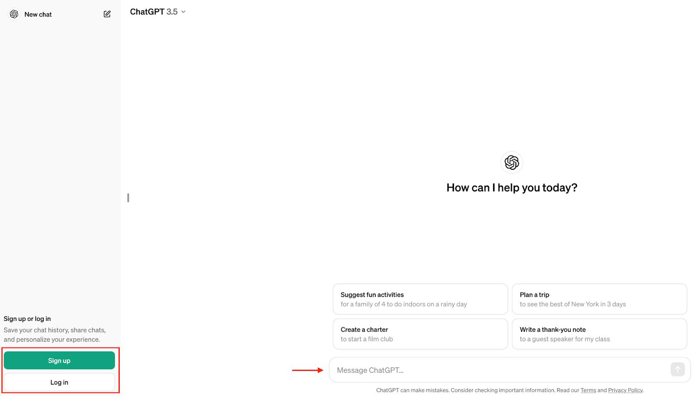Click the New chat label in sidebar

pyautogui.click(x=38, y=14)
